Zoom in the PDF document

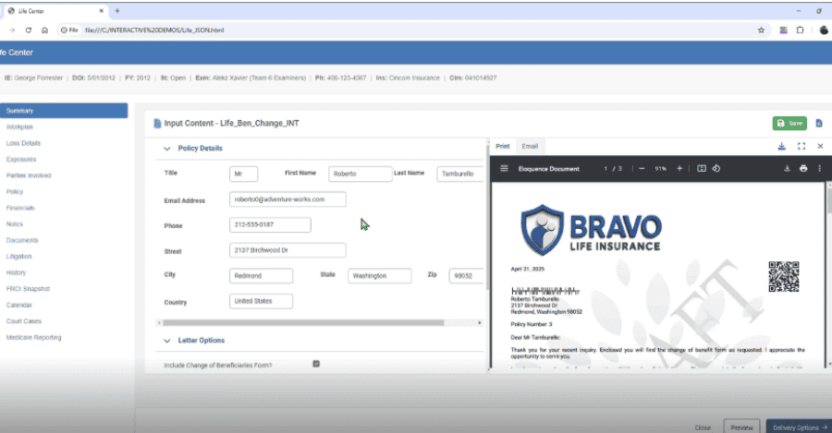tap(679, 169)
